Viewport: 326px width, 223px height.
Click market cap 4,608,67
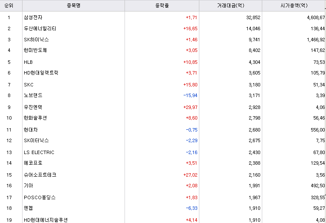(316, 17)
